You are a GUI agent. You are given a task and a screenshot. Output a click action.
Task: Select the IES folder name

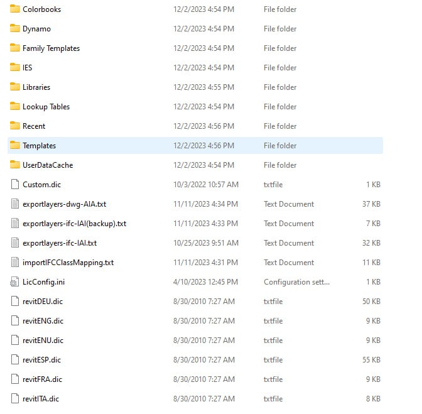[x=27, y=68]
